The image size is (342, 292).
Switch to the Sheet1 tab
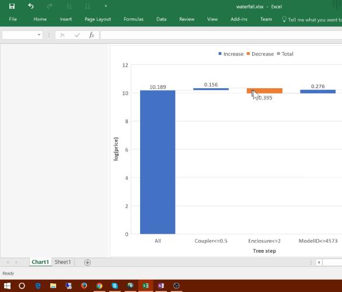click(63, 262)
